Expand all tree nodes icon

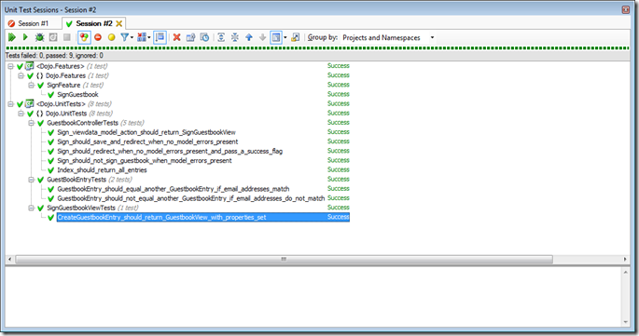pos(221,37)
